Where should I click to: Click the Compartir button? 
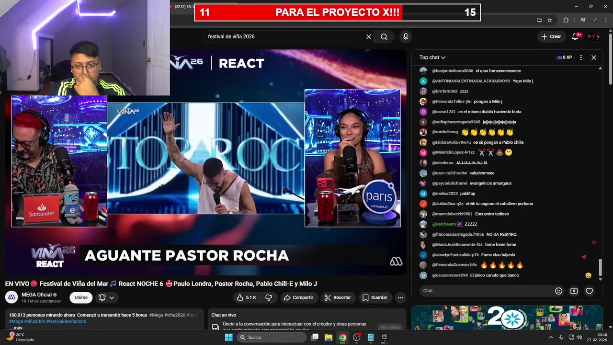[x=298, y=298]
